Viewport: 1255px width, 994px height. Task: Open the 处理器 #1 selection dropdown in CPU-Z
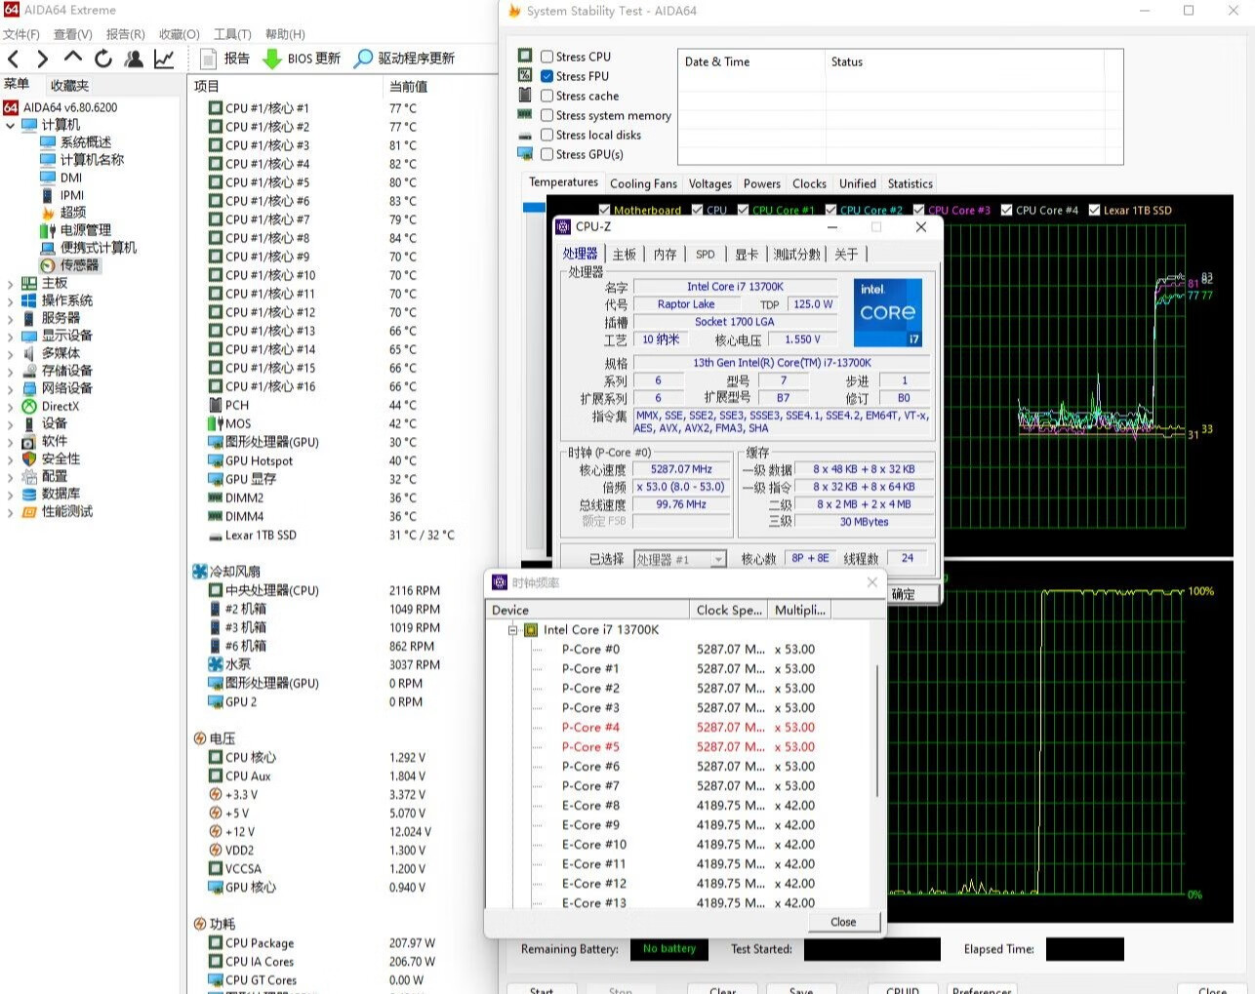pos(680,559)
